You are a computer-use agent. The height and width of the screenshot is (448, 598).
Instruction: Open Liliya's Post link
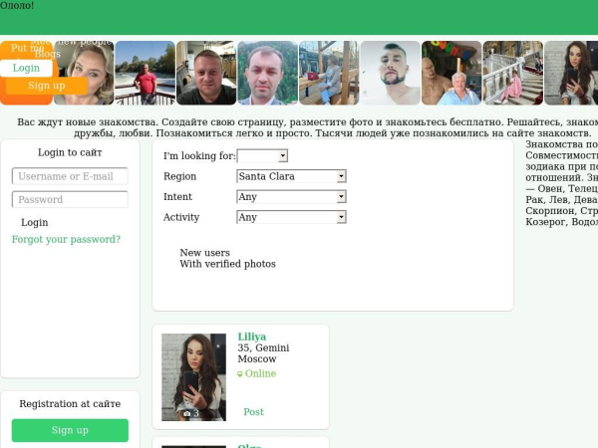click(x=253, y=412)
